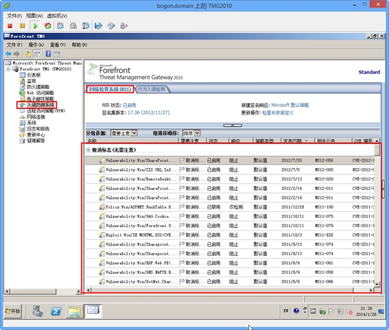389x330 pixels.
Task: Click the forward arrow in TMG toolbar
Action: 17,54
